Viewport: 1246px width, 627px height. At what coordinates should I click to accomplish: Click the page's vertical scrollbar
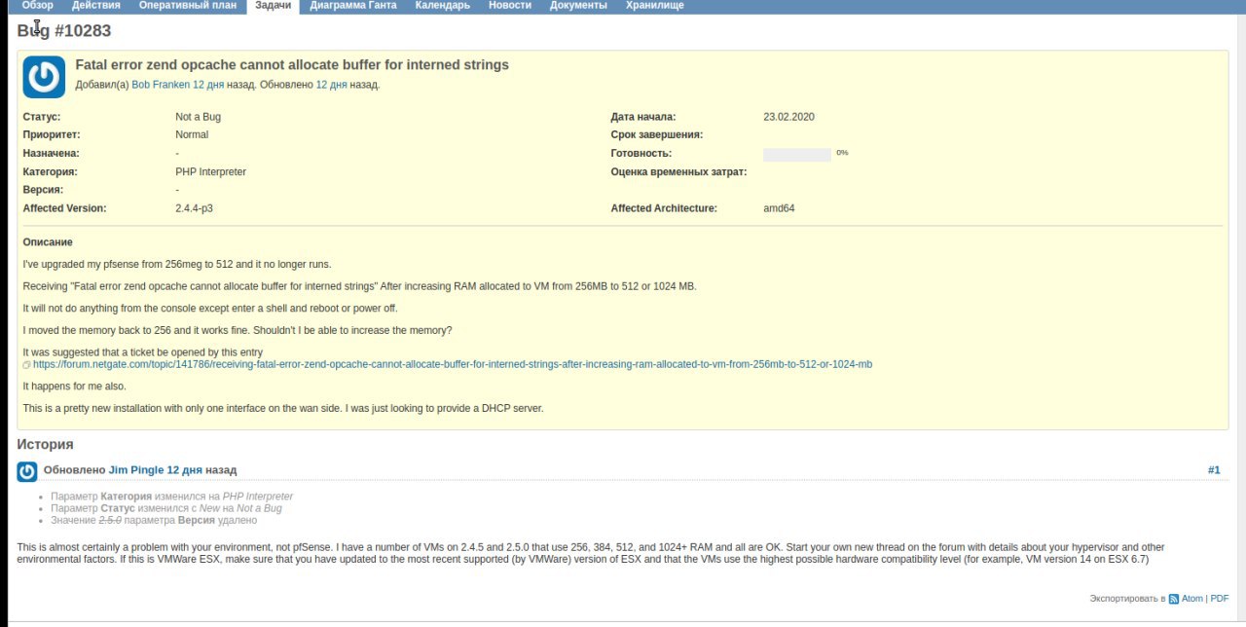(x=1240, y=320)
